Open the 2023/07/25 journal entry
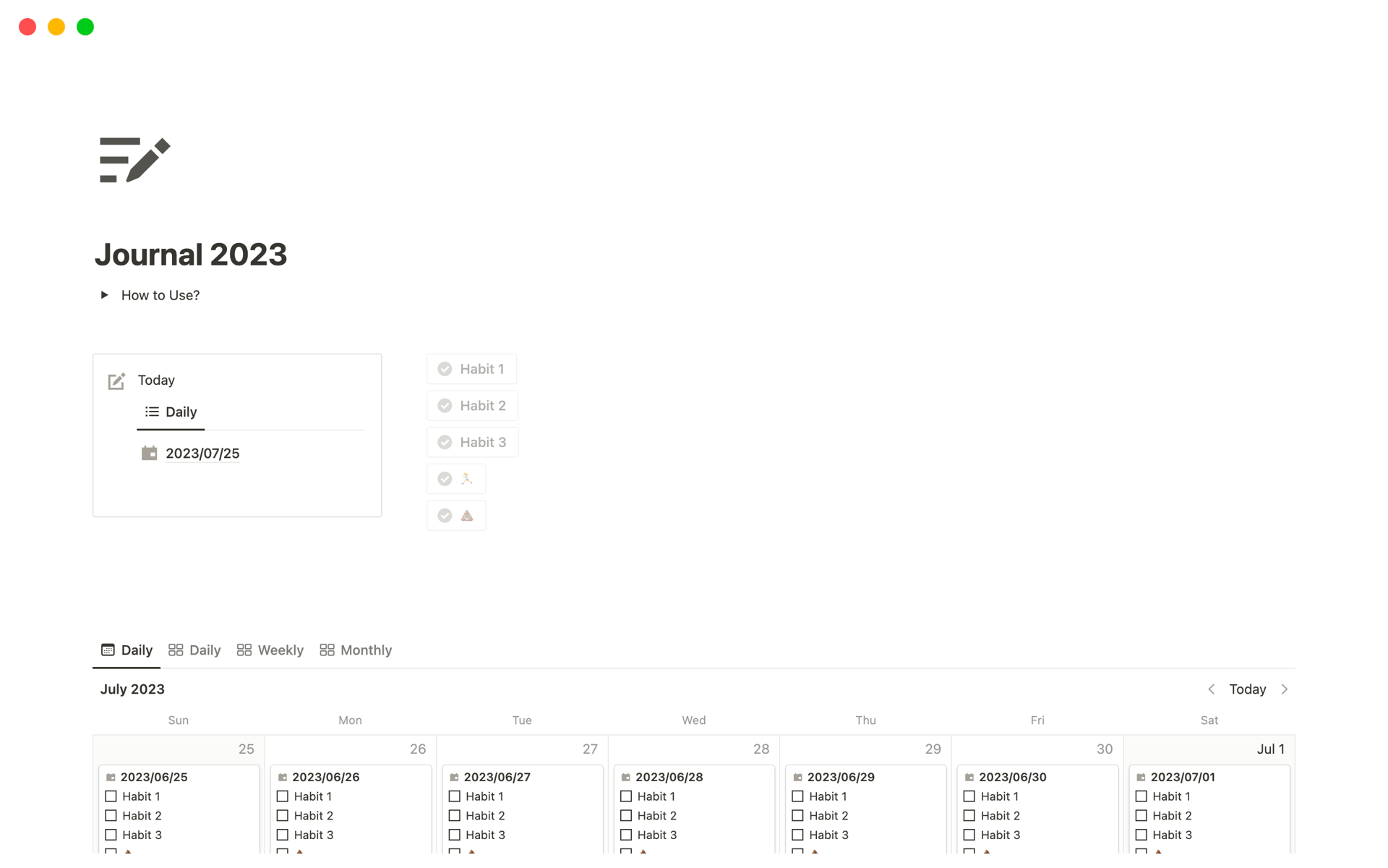1388x868 pixels. [x=202, y=454]
